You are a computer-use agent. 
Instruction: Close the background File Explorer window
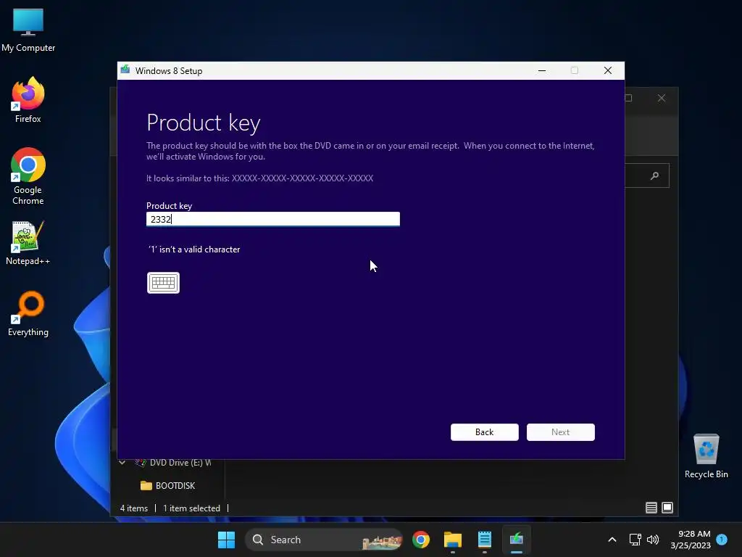pyautogui.click(x=662, y=98)
